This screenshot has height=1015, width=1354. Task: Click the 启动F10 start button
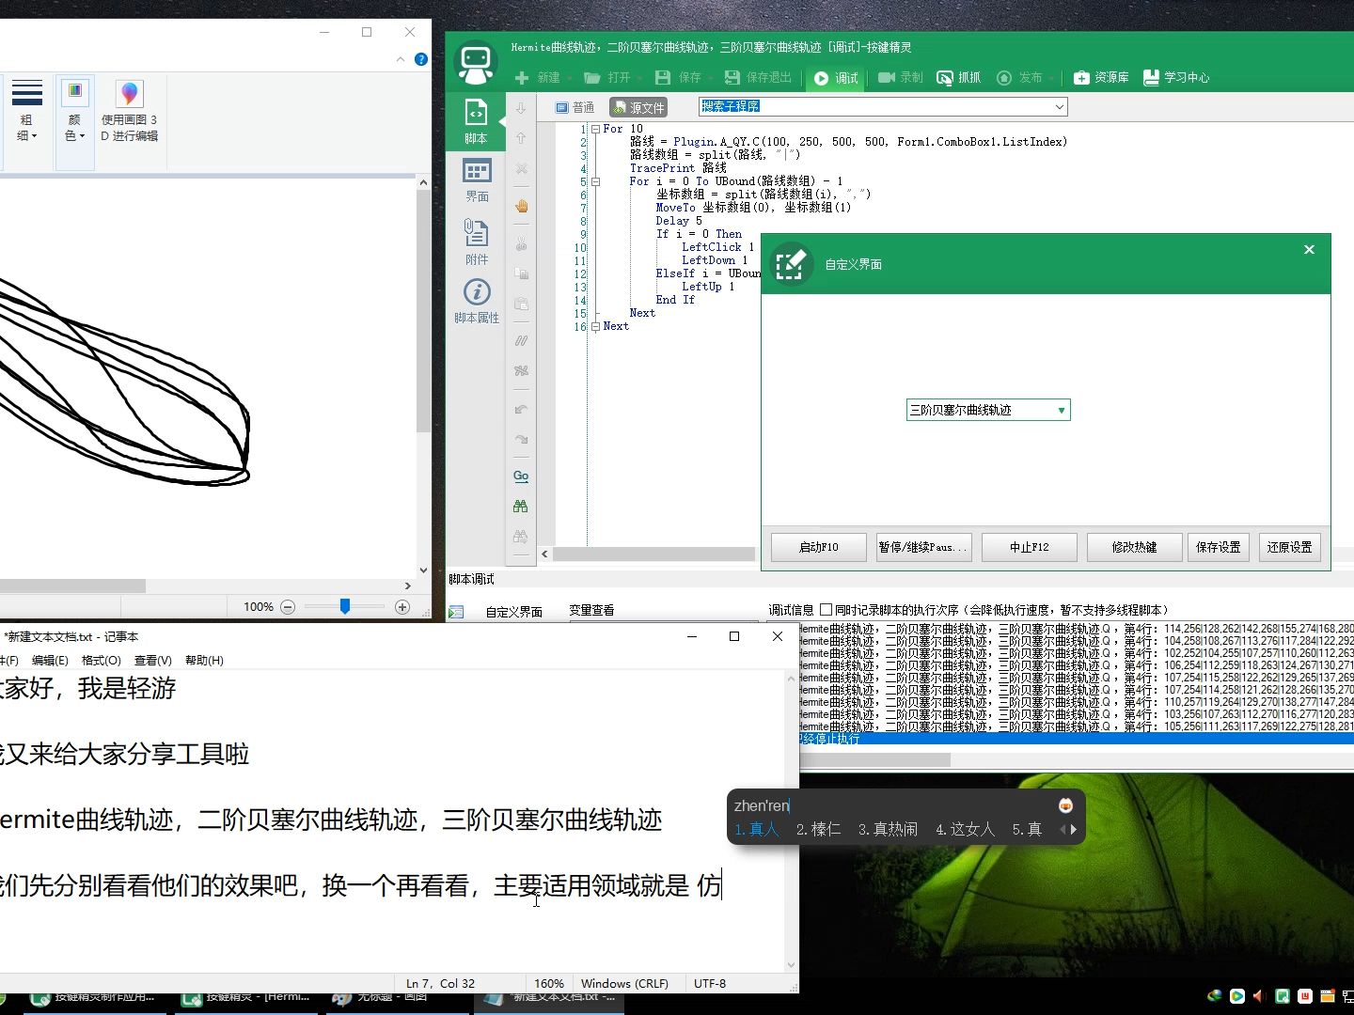click(x=819, y=547)
